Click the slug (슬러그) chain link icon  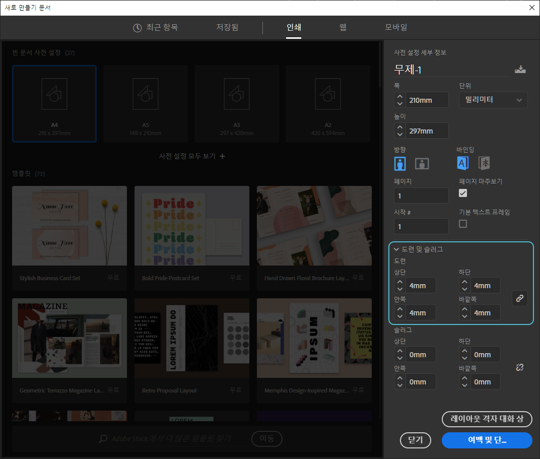point(520,368)
